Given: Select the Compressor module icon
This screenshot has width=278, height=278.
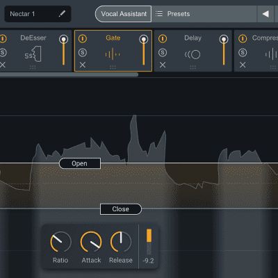Looking at the screenshot, I should pyautogui.click(x=271, y=54).
